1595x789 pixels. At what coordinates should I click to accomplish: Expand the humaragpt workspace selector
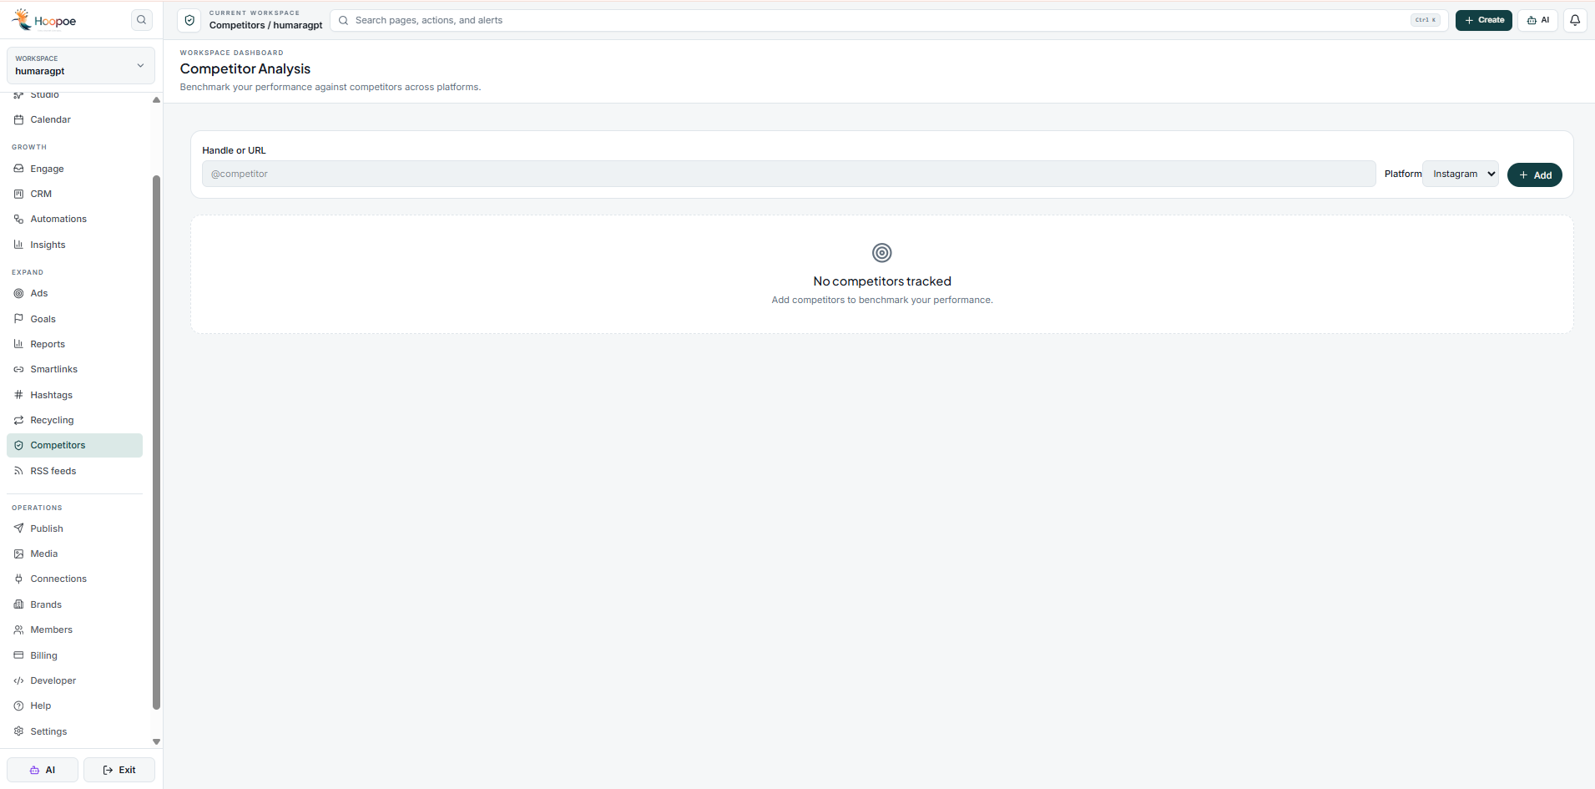coord(81,65)
